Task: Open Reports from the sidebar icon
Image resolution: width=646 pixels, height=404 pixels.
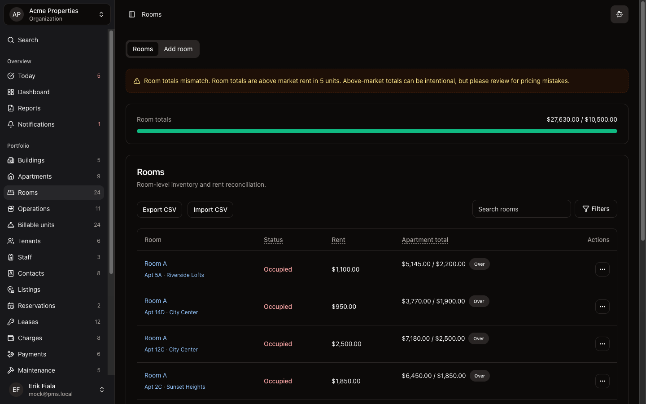Action: [11, 108]
